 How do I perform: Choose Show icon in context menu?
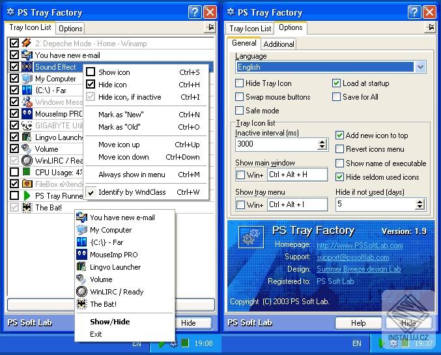click(x=147, y=72)
